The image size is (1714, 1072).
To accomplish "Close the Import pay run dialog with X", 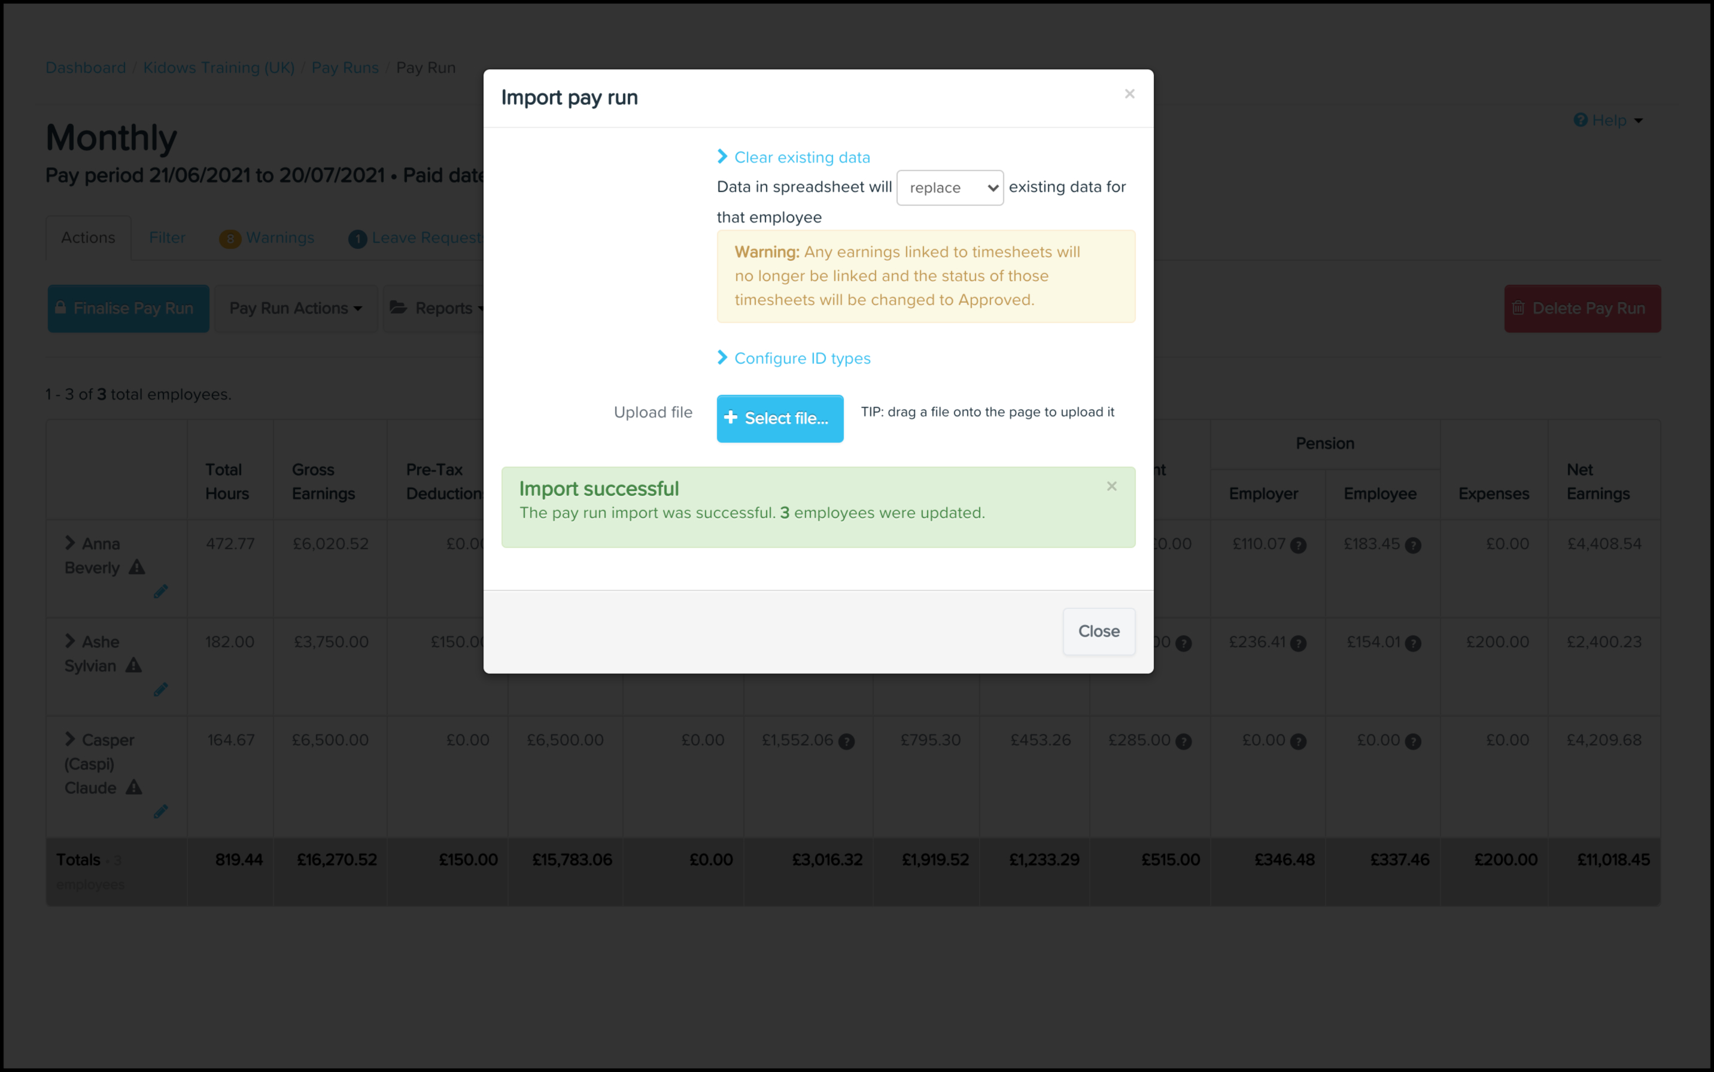I will (x=1129, y=95).
